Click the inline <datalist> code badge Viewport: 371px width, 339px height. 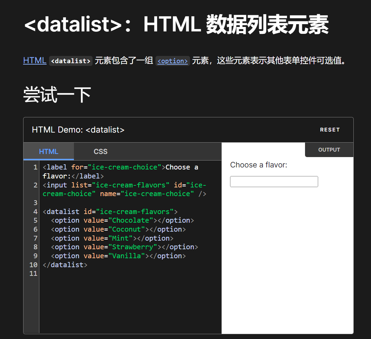71,61
